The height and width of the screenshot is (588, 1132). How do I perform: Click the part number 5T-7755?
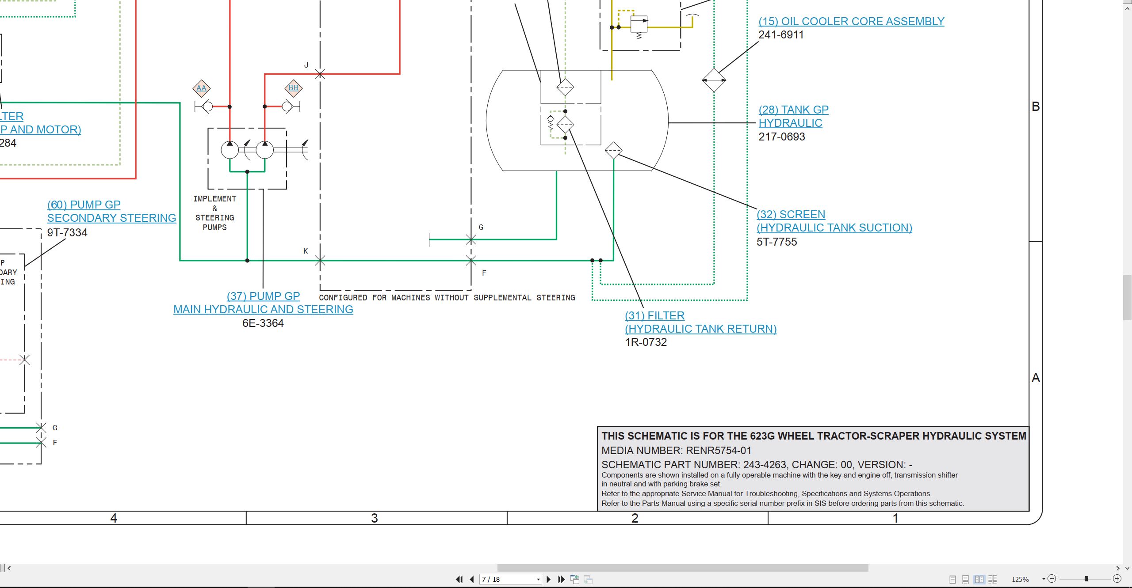coord(777,242)
